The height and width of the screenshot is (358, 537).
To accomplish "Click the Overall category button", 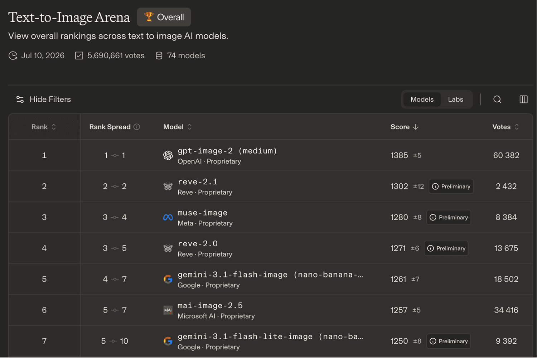I will pyautogui.click(x=164, y=17).
